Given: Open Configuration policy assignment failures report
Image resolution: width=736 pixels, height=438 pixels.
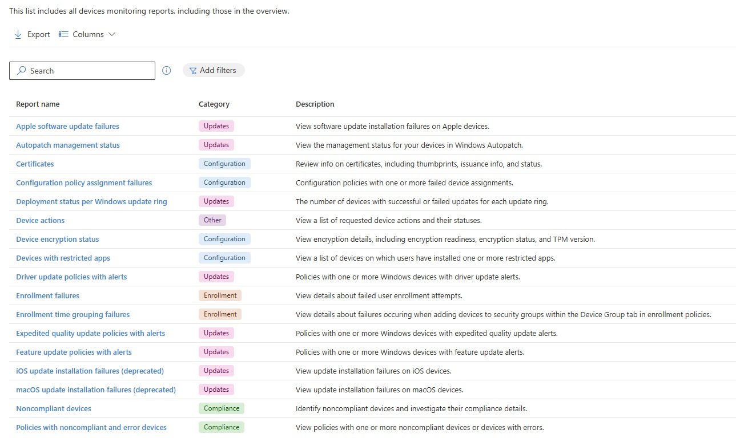Looking at the screenshot, I should click(x=84, y=182).
